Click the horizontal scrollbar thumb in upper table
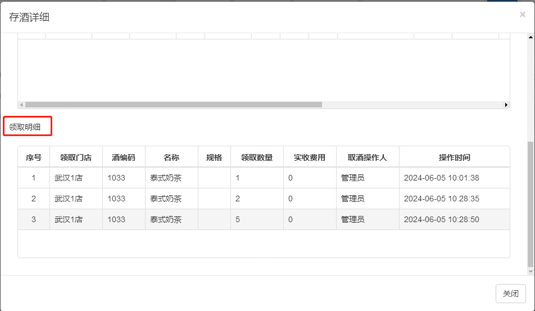The height and width of the screenshot is (311, 535). 173,105
